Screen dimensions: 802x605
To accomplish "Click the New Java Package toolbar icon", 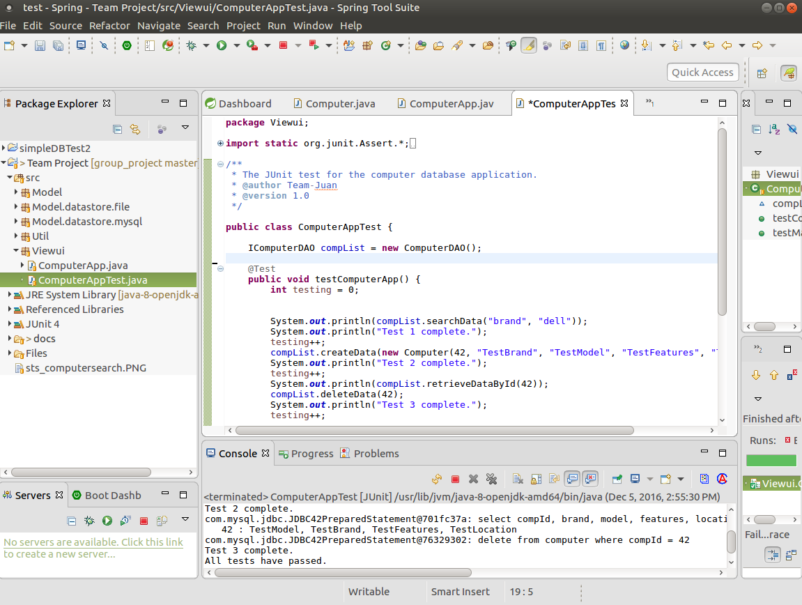I will [367, 45].
